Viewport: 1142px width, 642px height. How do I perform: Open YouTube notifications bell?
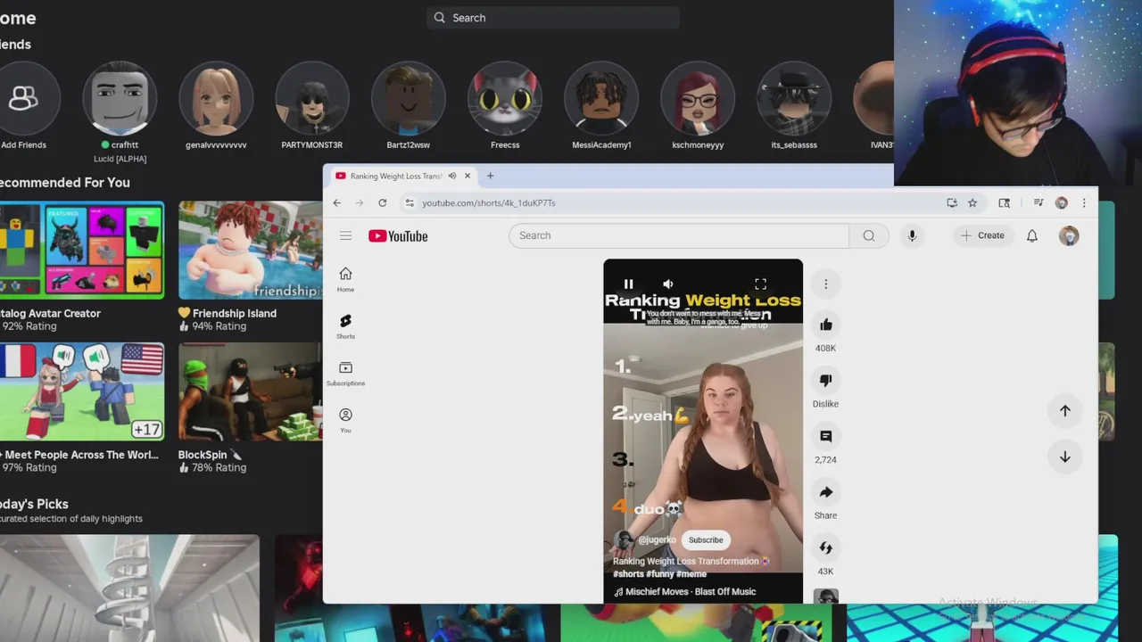point(1031,235)
